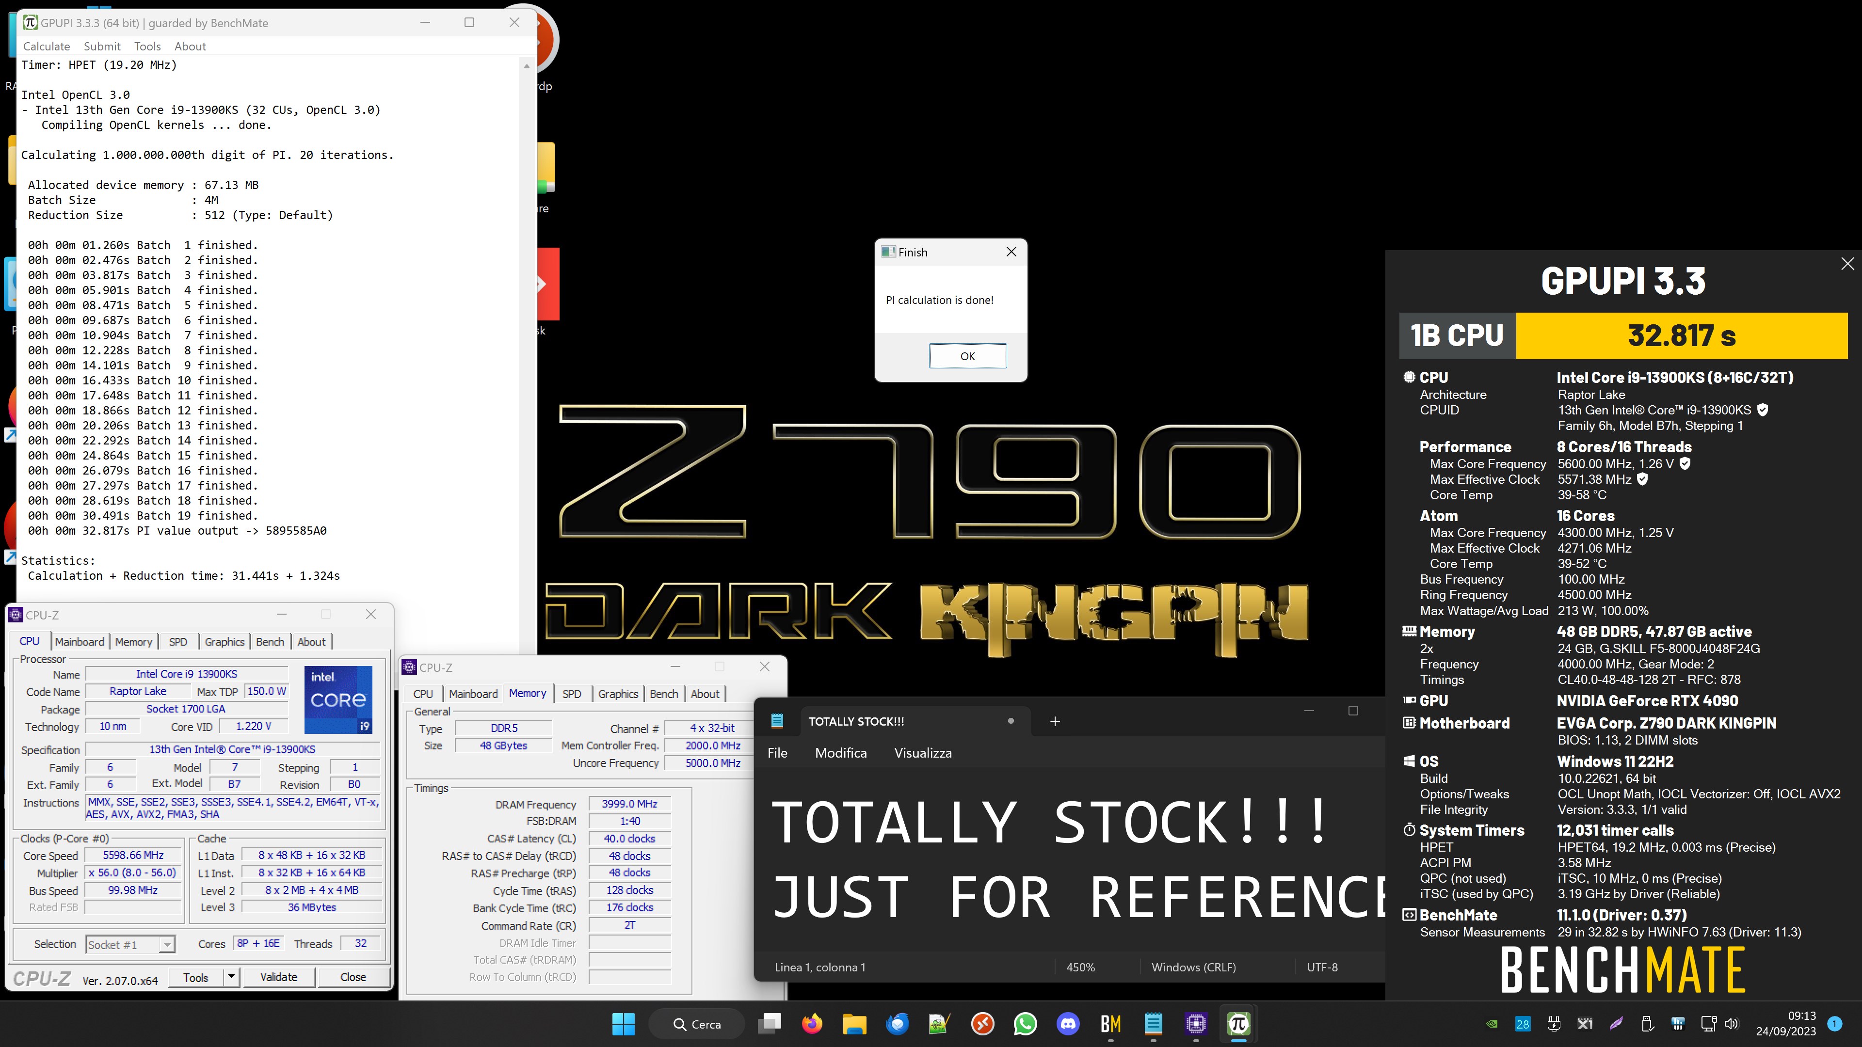Close the BenchMate result panel
Viewport: 1862px width, 1047px height.
tap(1847, 264)
